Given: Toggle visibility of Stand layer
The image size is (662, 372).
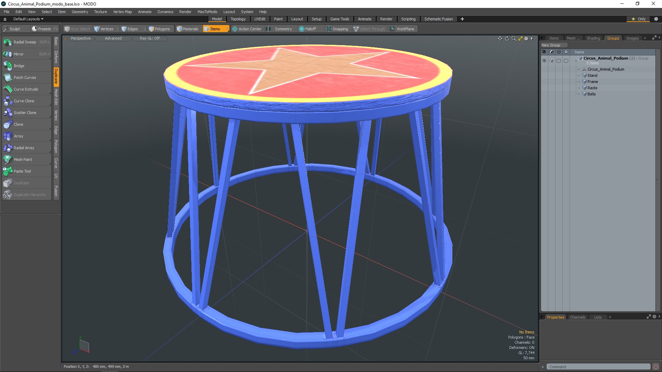Looking at the screenshot, I should tap(544, 75).
